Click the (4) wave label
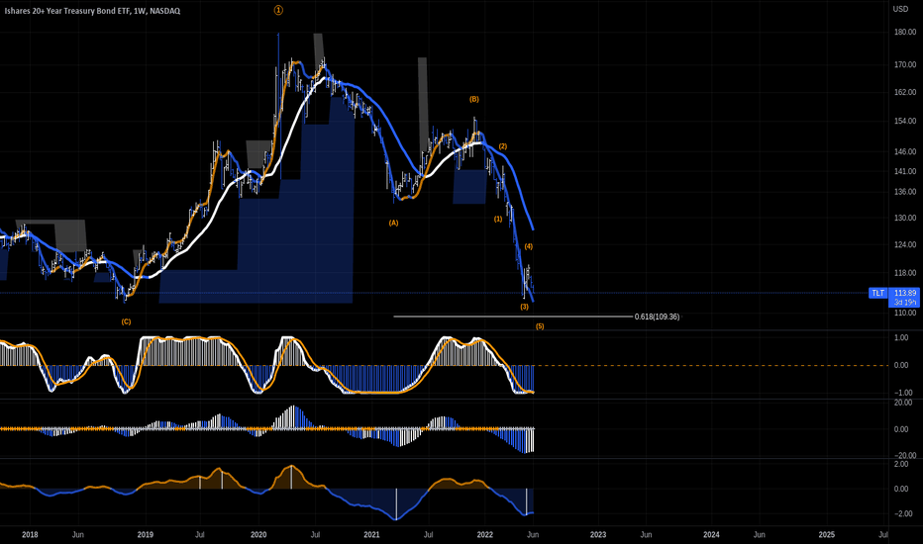This screenshot has width=923, height=544. (529, 246)
